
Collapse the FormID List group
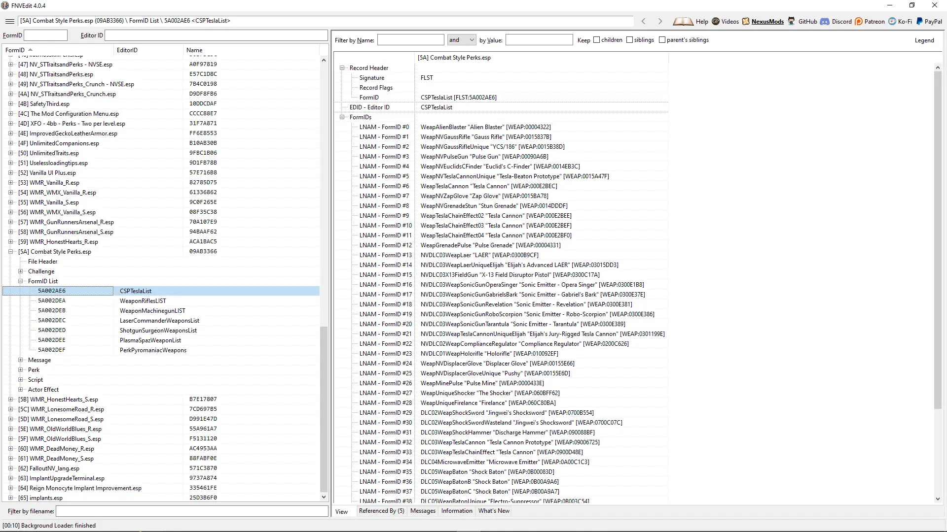(x=21, y=281)
